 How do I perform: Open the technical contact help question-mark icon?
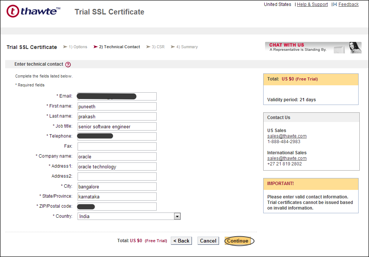click(x=68, y=65)
